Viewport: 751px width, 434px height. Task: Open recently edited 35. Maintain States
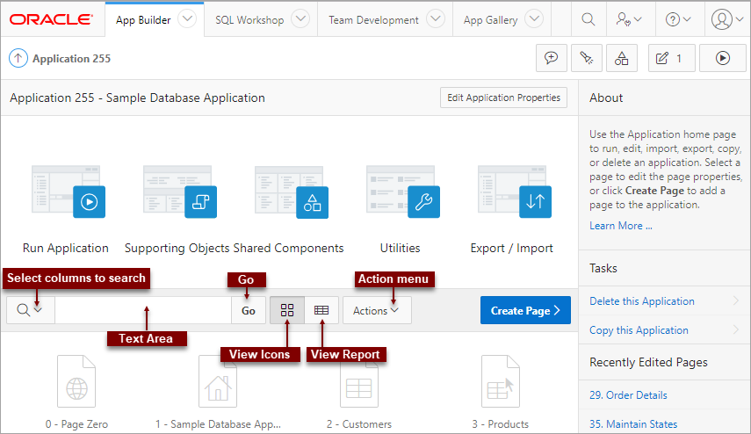[633, 424]
